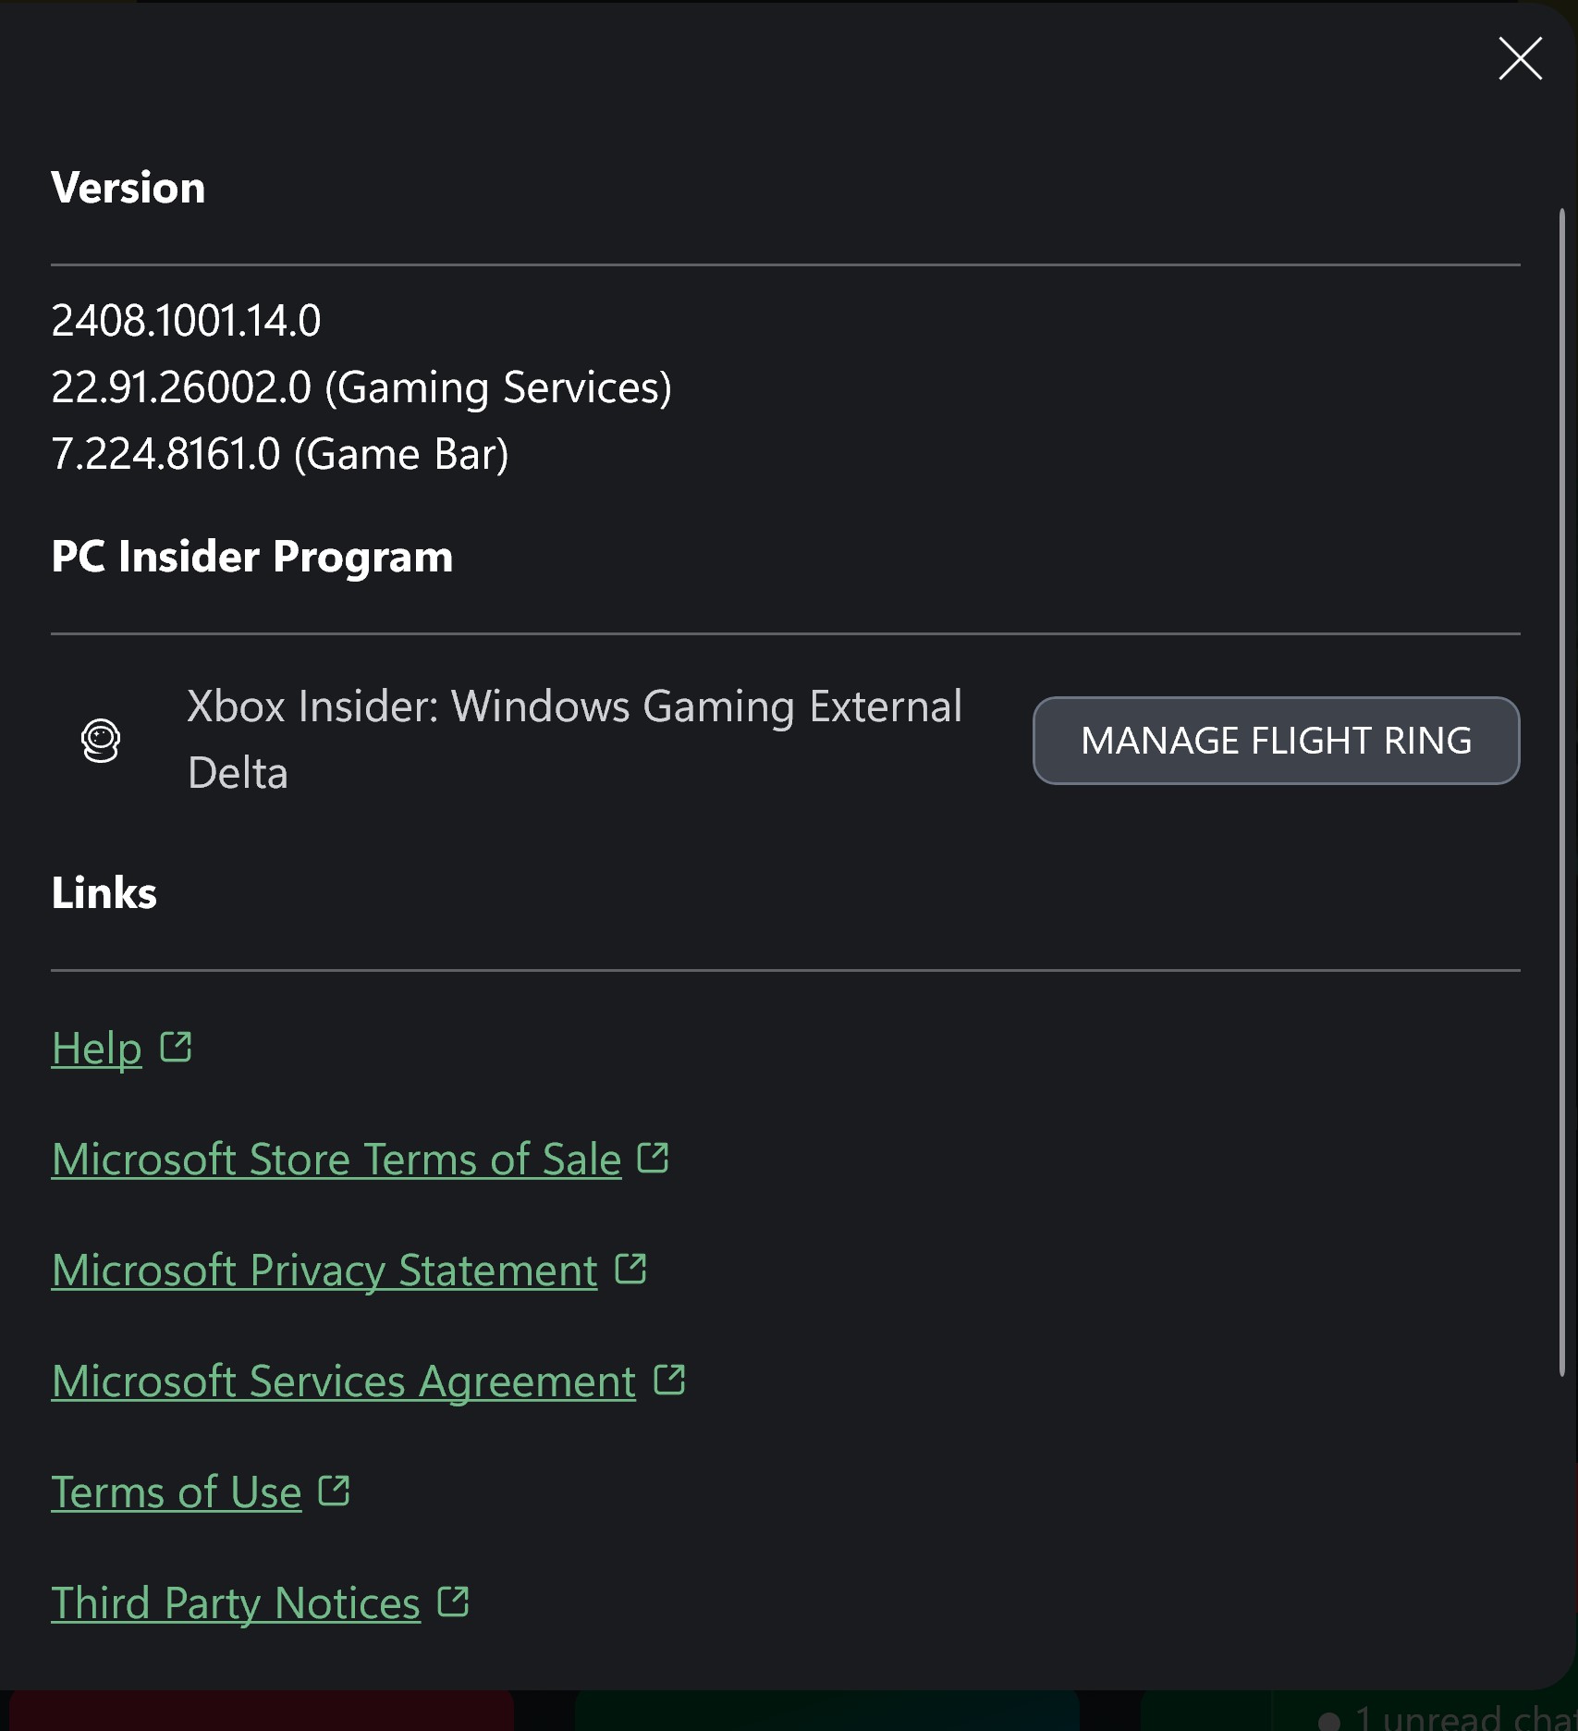
Task: Click the app version number 2408.1001.14.0
Action: pyautogui.click(x=186, y=321)
